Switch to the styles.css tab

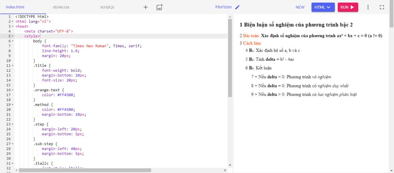(x=61, y=7)
